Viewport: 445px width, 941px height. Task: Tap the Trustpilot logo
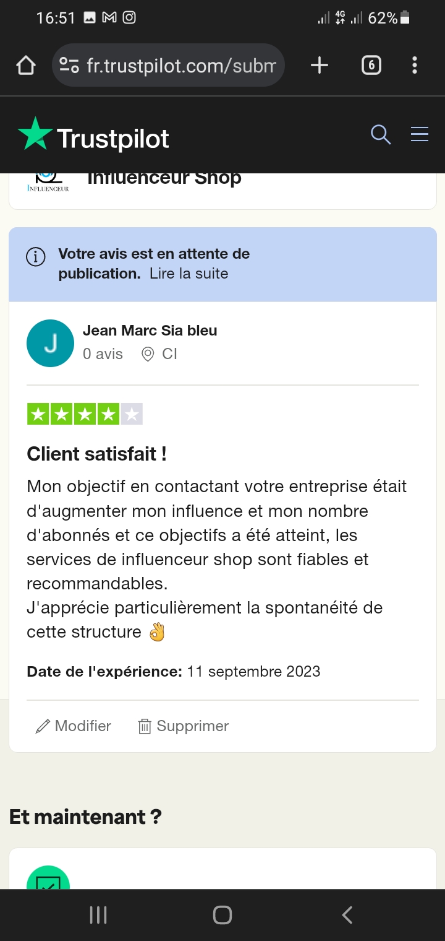(x=94, y=136)
